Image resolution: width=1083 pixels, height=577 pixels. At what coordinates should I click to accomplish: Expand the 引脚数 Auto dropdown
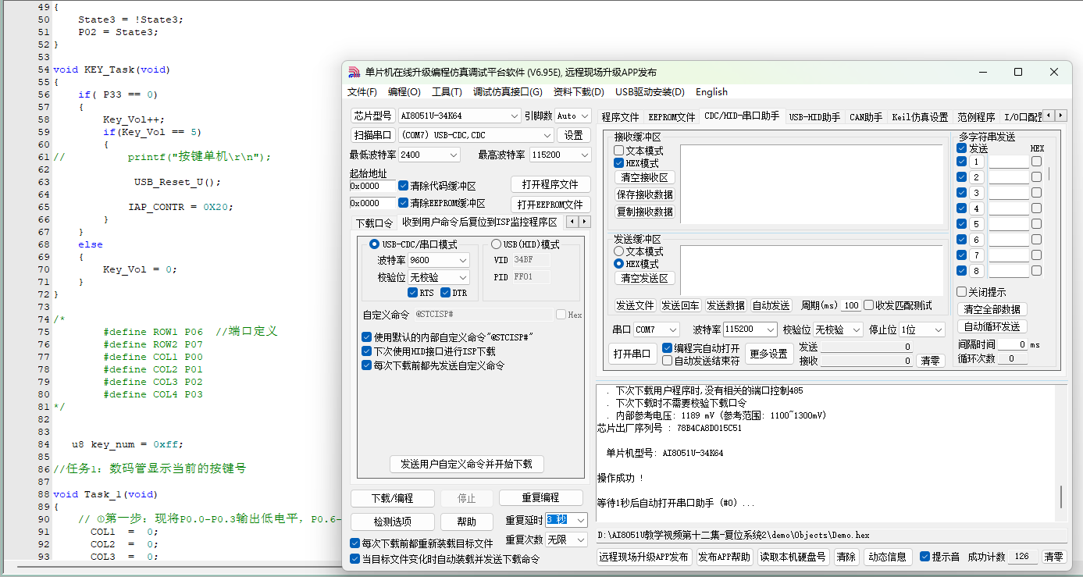[585, 116]
